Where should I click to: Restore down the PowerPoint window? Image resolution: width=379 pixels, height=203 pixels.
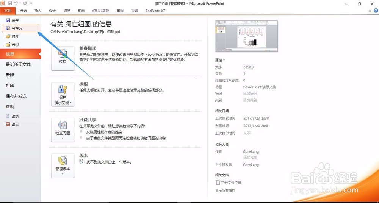tap(359, 4)
